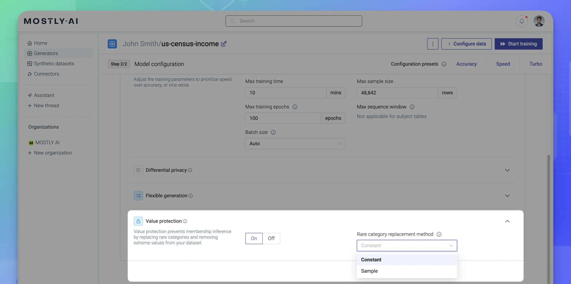Choose Sample from the replacement method list

369,271
